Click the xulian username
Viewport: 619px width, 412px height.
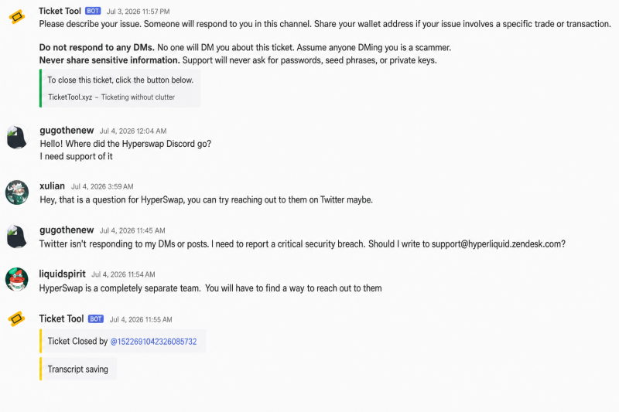(52, 186)
